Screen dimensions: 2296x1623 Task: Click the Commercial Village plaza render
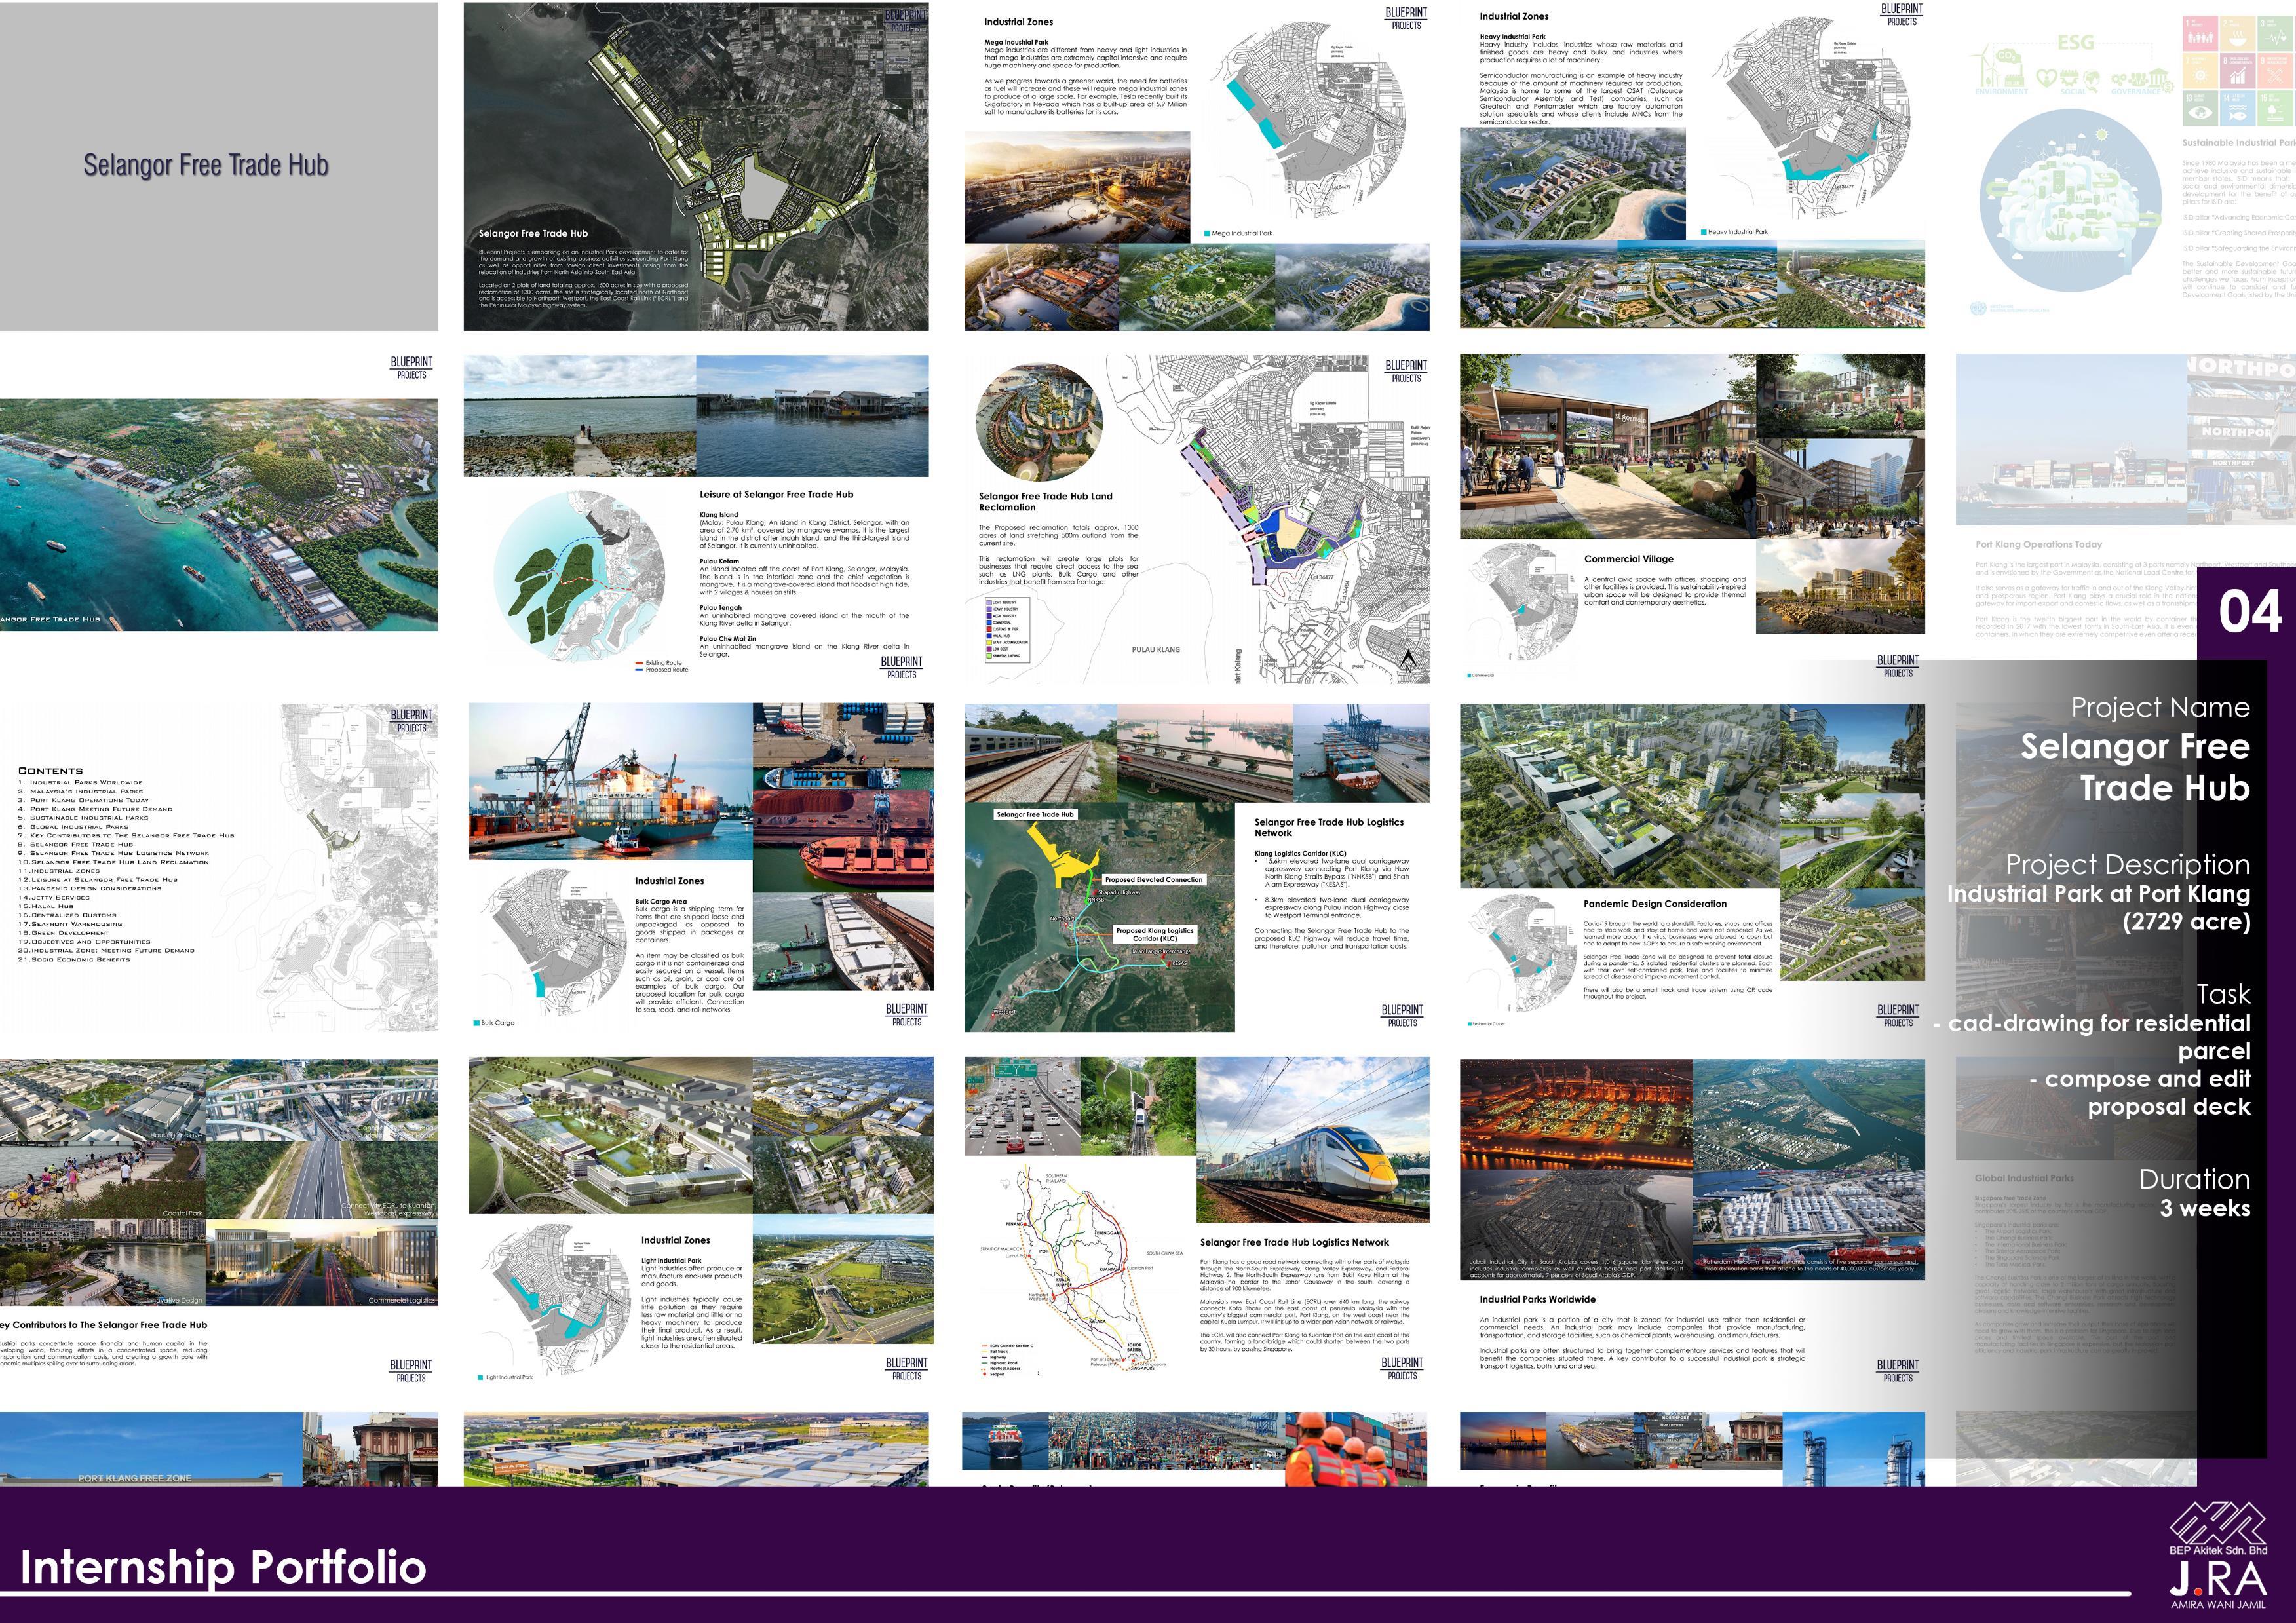(1608, 447)
